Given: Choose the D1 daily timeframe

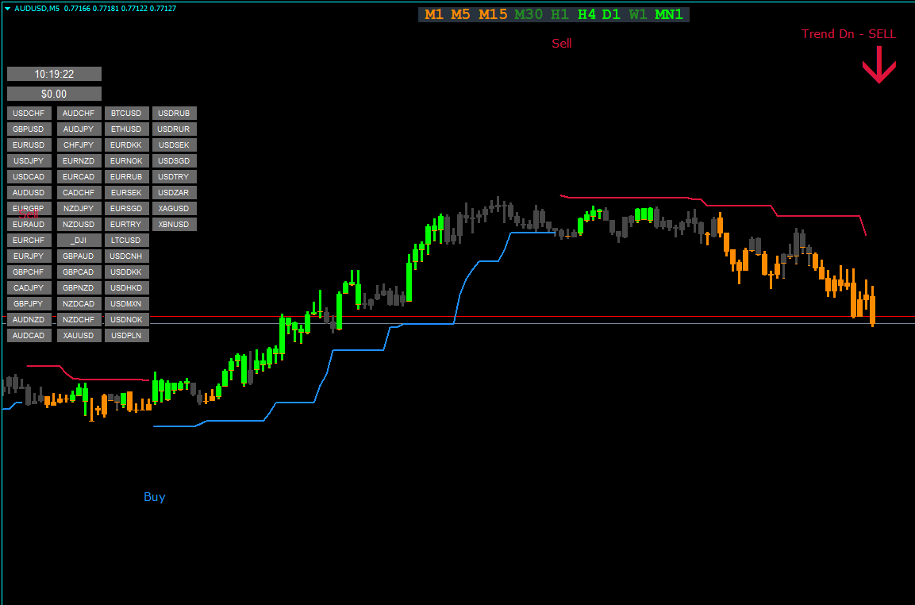Looking at the screenshot, I should [611, 14].
